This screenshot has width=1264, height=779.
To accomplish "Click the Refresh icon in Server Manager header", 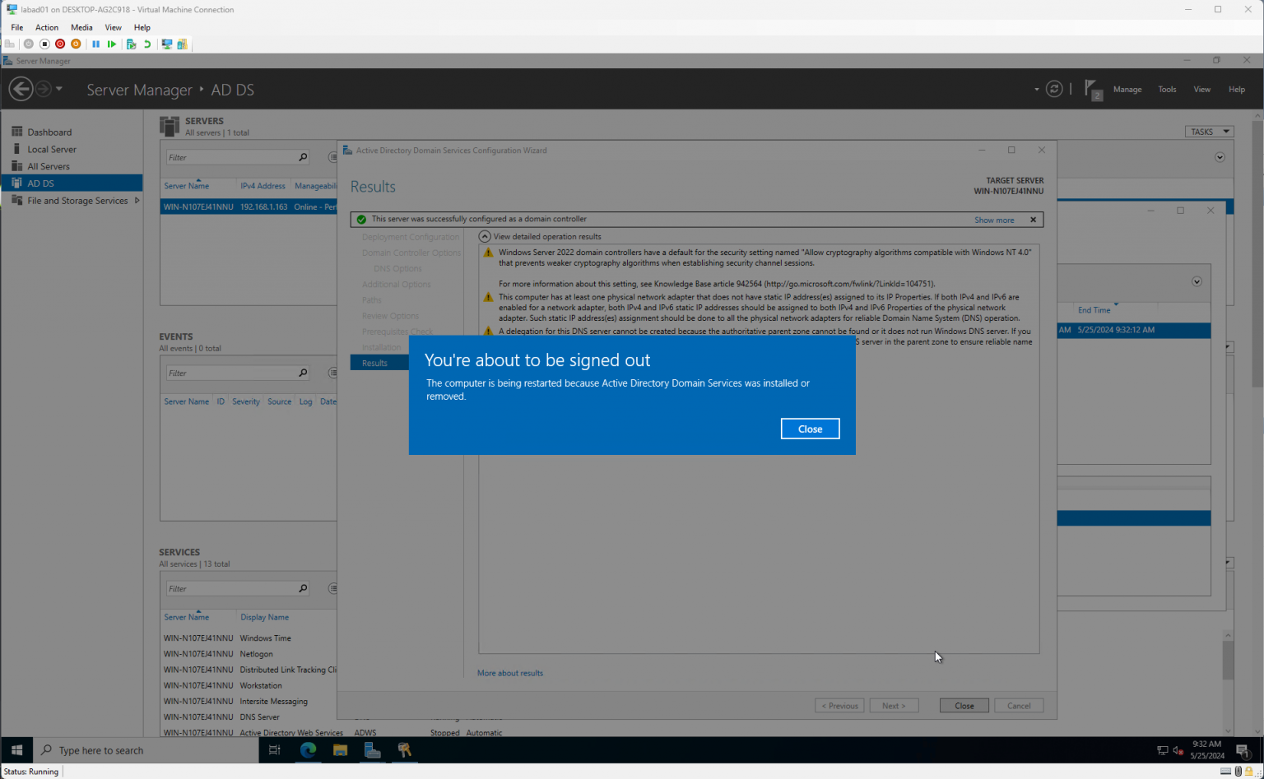I will 1054,89.
